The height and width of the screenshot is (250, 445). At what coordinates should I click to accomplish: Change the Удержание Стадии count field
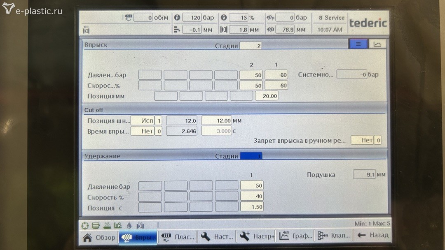click(251, 156)
